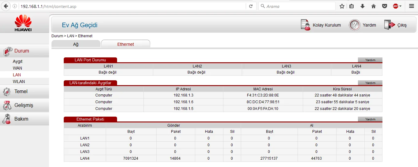Open Firefox hamburger menu

(x=412, y=6)
